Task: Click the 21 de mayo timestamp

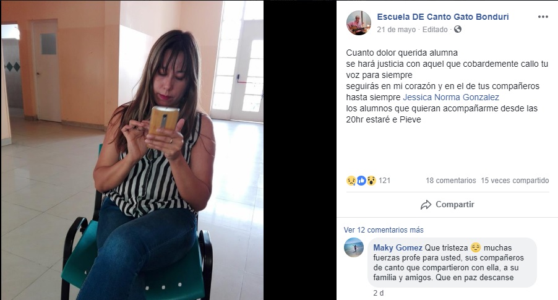Action: pyautogui.click(x=396, y=30)
